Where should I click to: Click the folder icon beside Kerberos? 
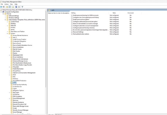[12, 79]
